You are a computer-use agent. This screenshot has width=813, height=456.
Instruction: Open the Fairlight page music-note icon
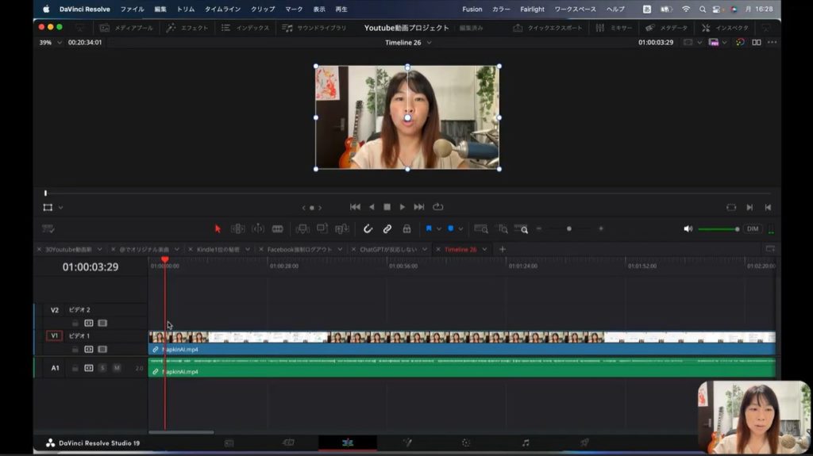[x=525, y=443]
